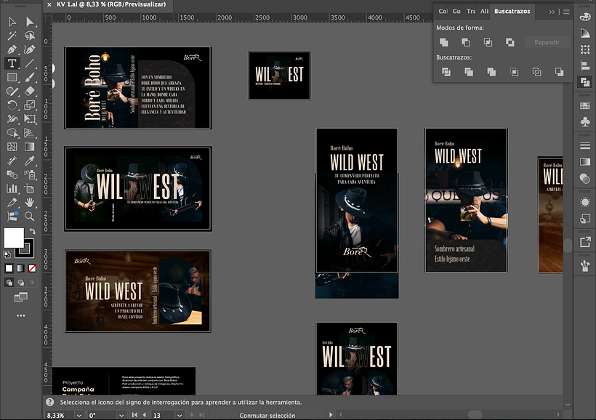The image size is (596, 420).
Task: Change the screen mode
Action: pos(21,297)
